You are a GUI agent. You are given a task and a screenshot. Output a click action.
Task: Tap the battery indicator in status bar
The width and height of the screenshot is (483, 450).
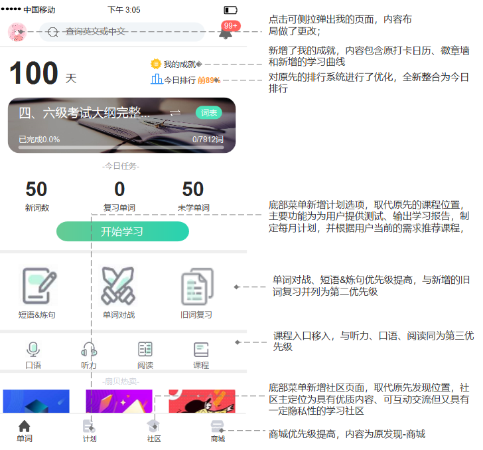pyautogui.click(x=230, y=10)
